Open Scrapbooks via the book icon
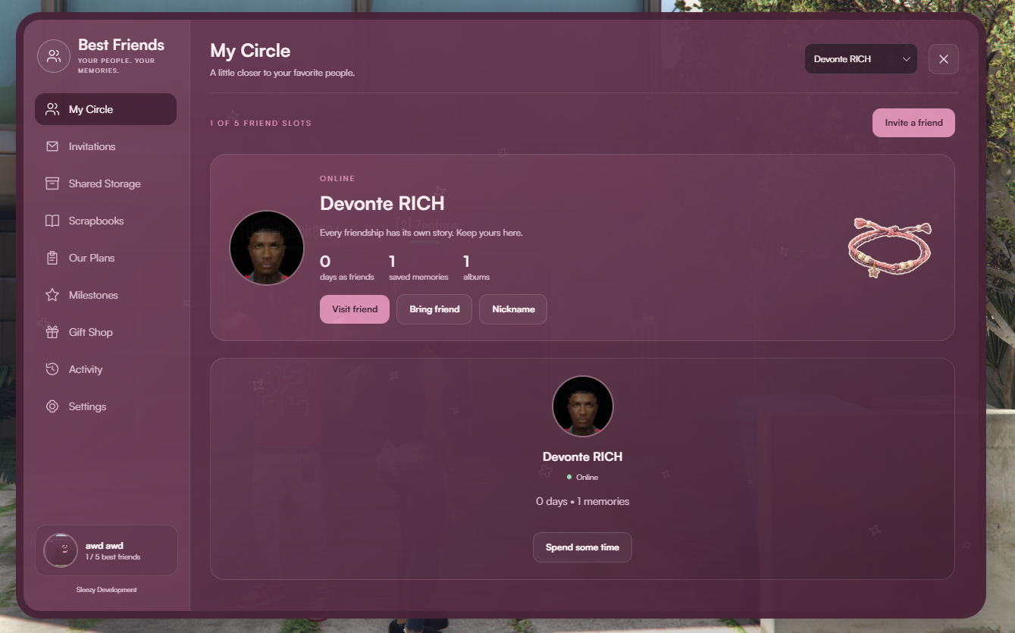 coord(52,221)
